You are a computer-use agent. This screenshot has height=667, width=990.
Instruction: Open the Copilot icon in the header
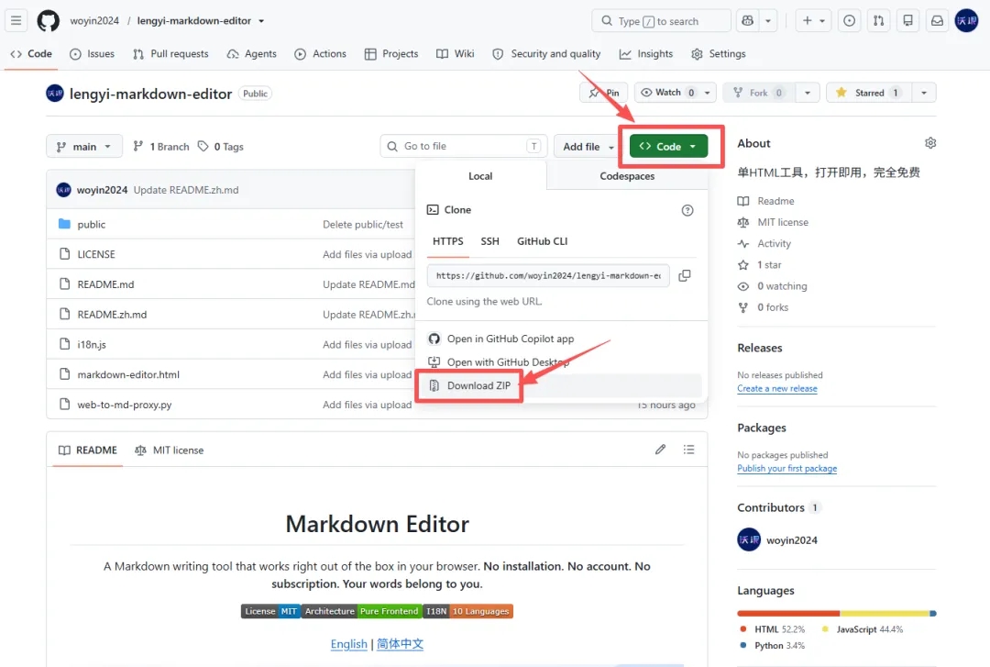click(748, 21)
